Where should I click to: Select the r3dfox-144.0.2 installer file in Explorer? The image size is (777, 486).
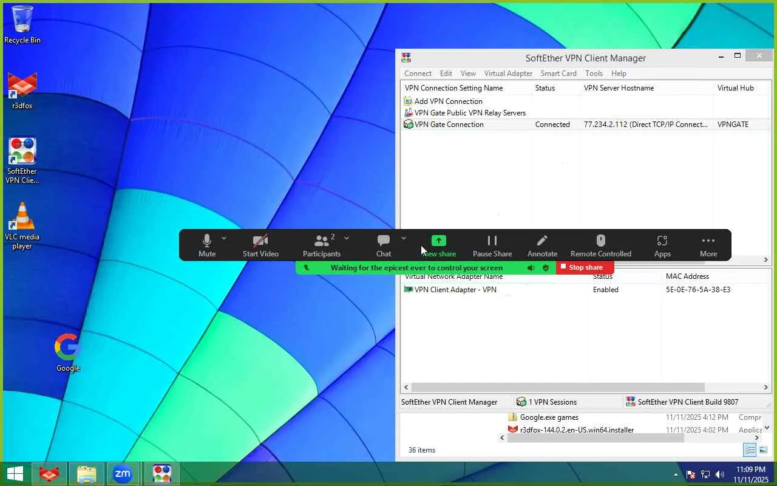point(571,430)
